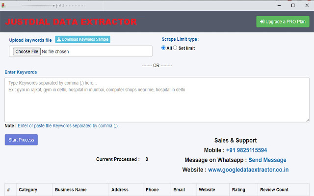Click the Email column header
The width and height of the screenshot is (314, 196).
coord(179,190)
